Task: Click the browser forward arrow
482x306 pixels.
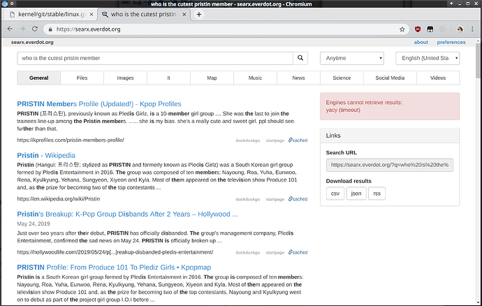Action: [22, 29]
